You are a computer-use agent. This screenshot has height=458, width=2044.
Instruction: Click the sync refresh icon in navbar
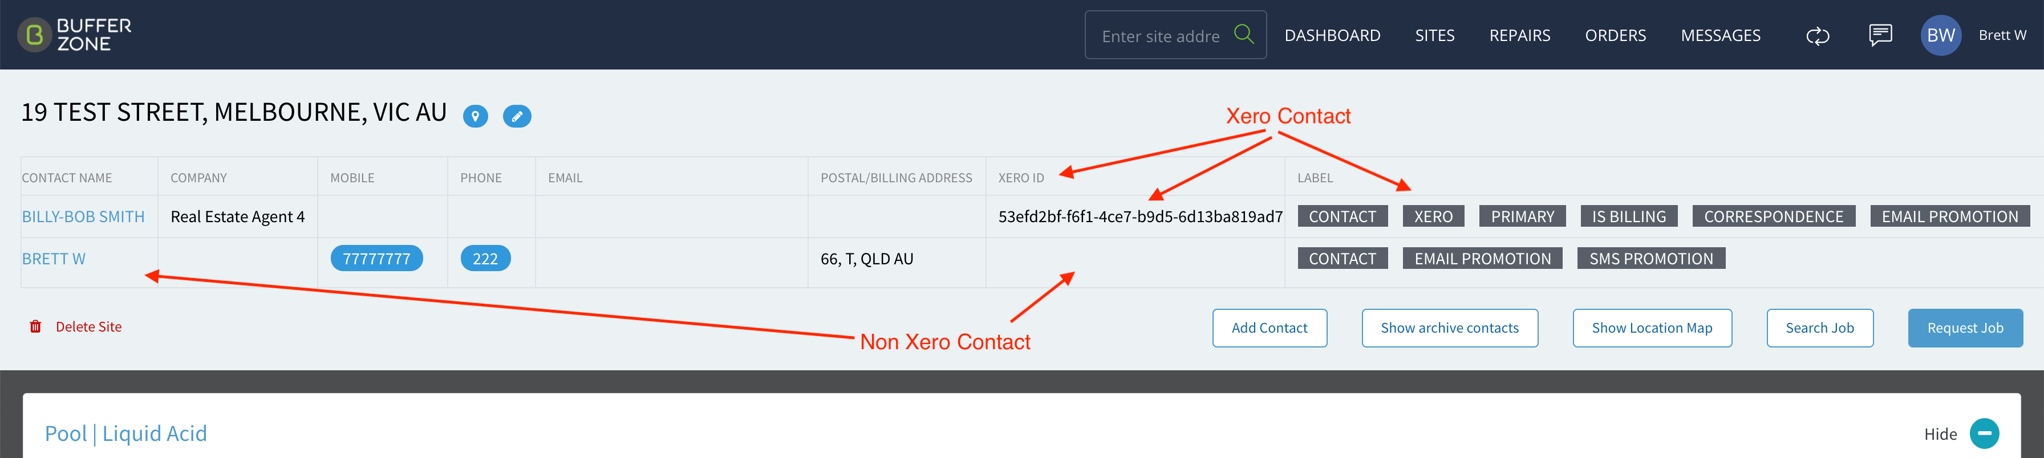point(1817,36)
